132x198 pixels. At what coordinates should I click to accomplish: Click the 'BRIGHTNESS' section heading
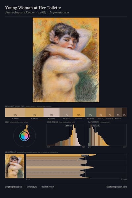click(52, 122)
